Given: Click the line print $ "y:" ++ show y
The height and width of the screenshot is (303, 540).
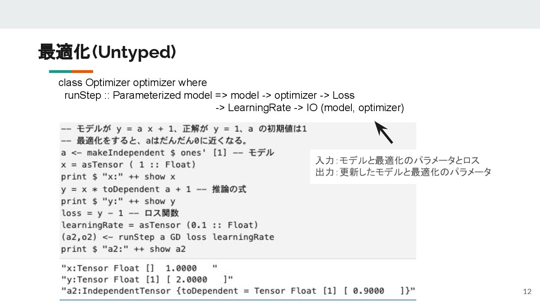Looking at the screenshot, I should point(118,201).
